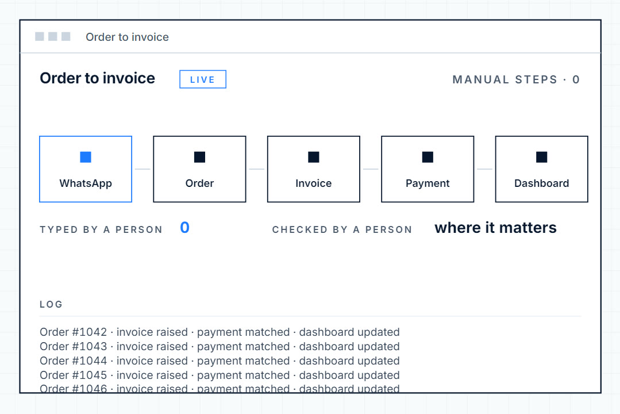Click the Order #1043 log entry
This screenshot has height=414, width=620.
click(219, 346)
